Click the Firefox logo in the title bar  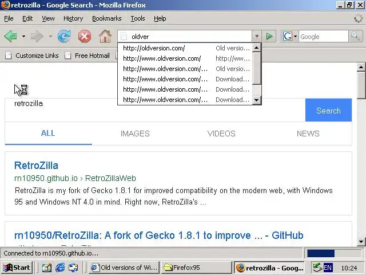[x=5, y=5]
